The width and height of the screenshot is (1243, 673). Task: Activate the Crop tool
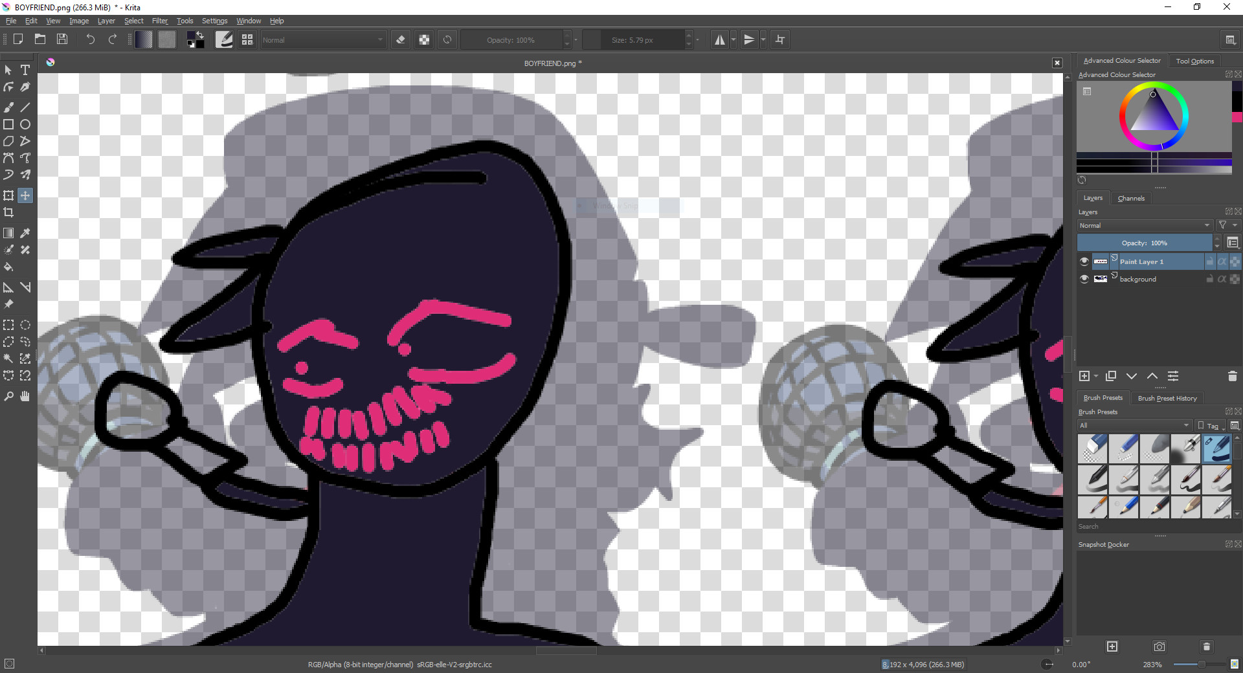tap(8, 212)
